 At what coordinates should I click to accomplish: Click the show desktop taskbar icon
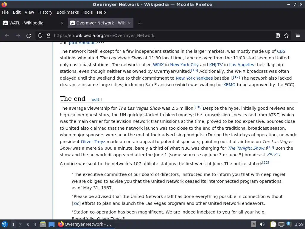(52, 224)
